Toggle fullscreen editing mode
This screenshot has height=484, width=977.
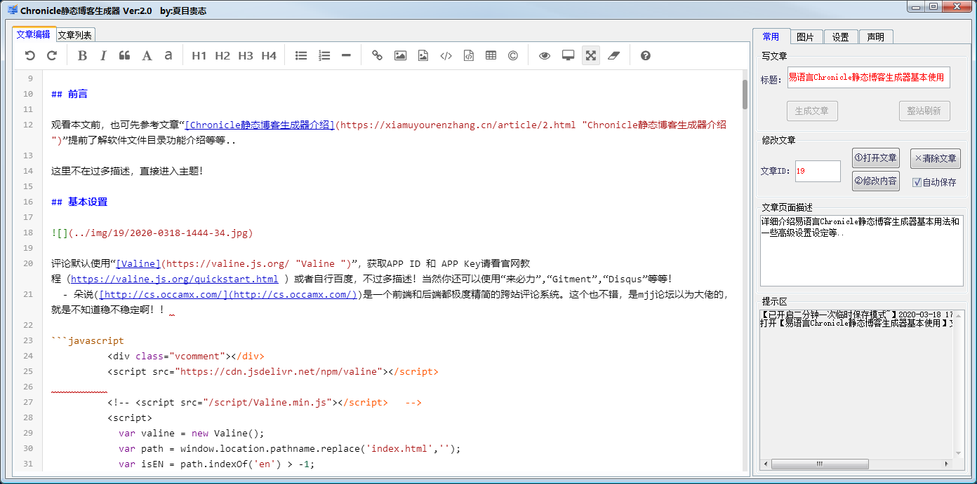[591, 55]
